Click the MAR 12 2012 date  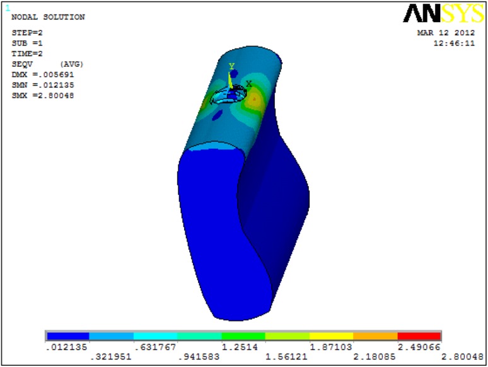pyautogui.click(x=446, y=33)
